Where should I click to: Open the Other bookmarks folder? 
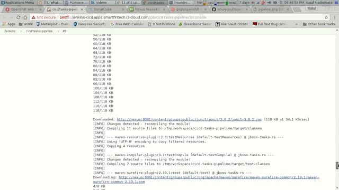pos(319,24)
